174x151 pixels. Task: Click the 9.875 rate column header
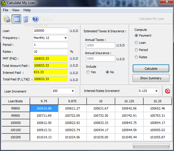click(x=72, y=101)
